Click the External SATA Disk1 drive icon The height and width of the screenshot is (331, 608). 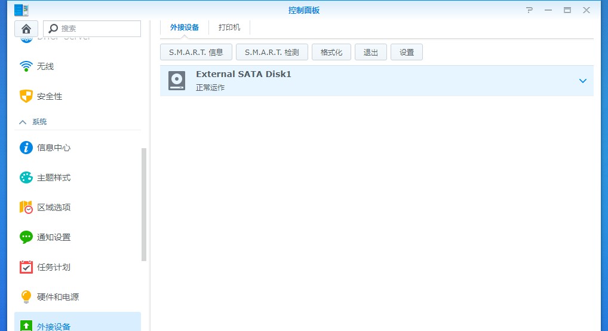pyautogui.click(x=177, y=81)
